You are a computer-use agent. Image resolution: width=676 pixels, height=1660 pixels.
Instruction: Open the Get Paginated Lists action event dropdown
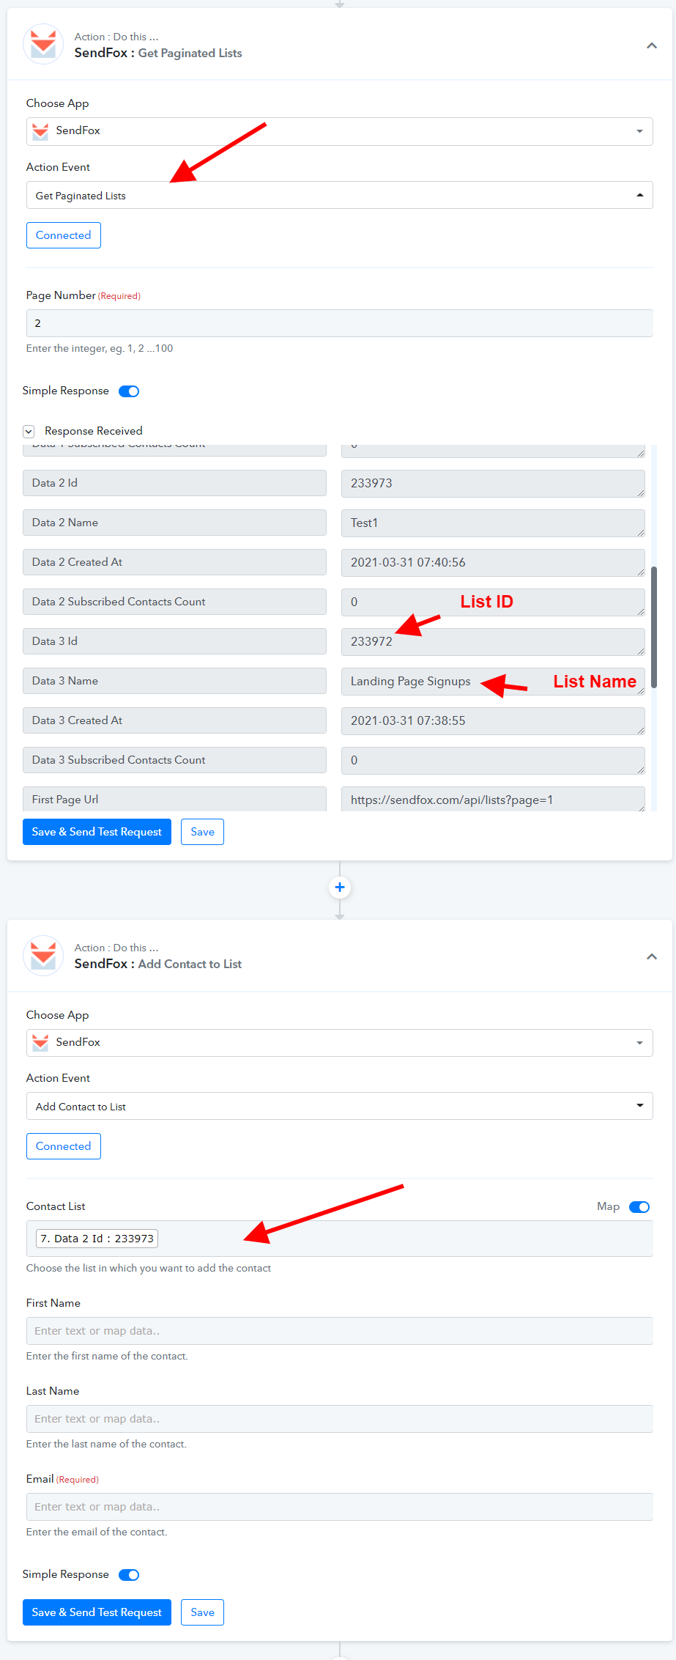coord(339,195)
